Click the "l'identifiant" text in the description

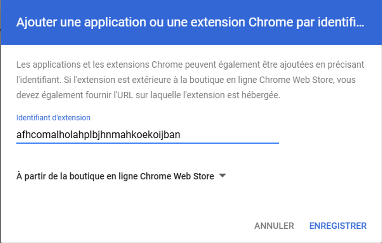[x=35, y=80]
